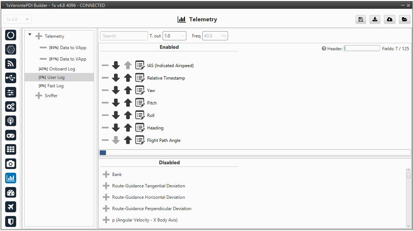Select Onboard Log in the tree
Image resolution: width=413 pixels, height=231 pixels.
[61, 69]
